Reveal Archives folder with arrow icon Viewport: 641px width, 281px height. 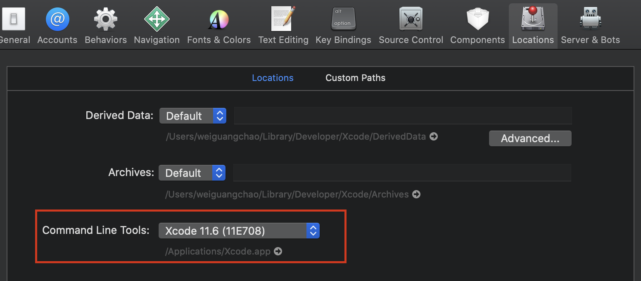pyautogui.click(x=416, y=194)
